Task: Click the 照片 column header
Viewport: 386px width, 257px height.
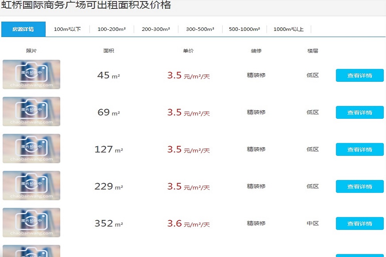Action: coord(32,51)
